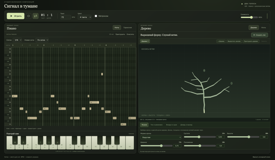Play the black key labeled W
The height and width of the screenshot is (160, 275).
point(15,140)
